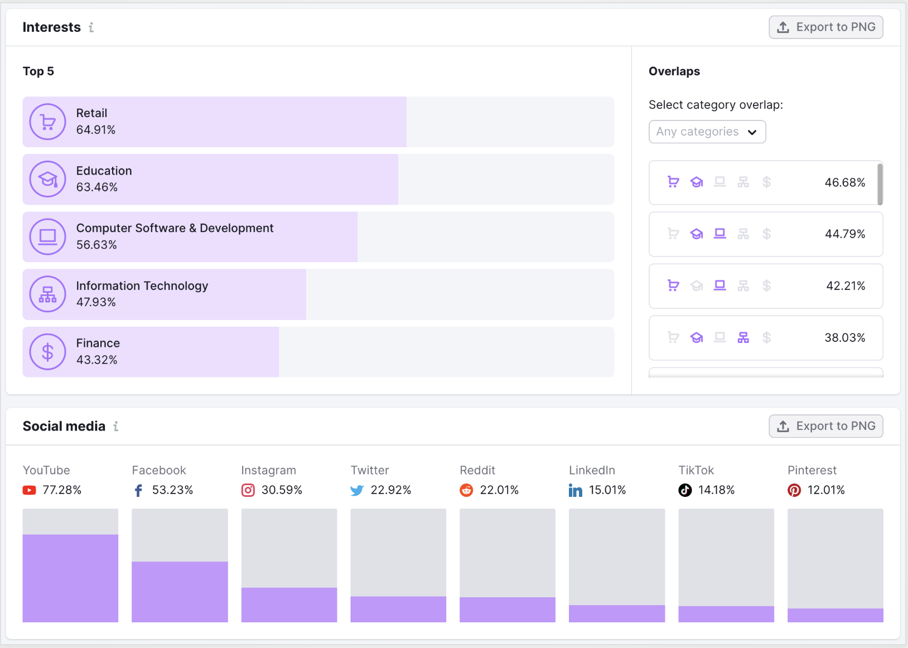Click the Education graduation cap icon
The image size is (908, 648).
(x=48, y=179)
